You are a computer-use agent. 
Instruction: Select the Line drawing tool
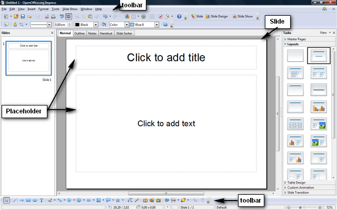point(15,201)
